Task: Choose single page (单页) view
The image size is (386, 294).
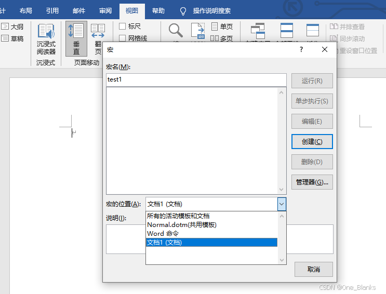Action: click(x=222, y=26)
